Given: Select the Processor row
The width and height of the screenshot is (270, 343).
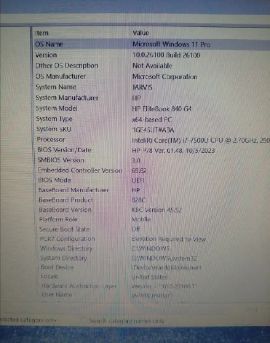Looking at the screenshot, I should click(x=51, y=140).
